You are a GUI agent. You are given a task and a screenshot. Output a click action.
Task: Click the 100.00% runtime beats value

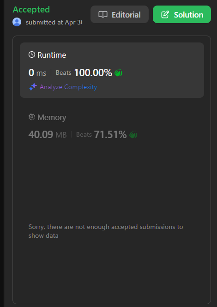click(93, 72)
